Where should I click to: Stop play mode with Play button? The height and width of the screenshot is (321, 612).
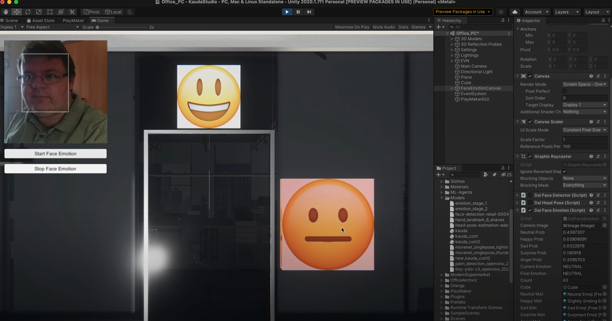[287, 12]
